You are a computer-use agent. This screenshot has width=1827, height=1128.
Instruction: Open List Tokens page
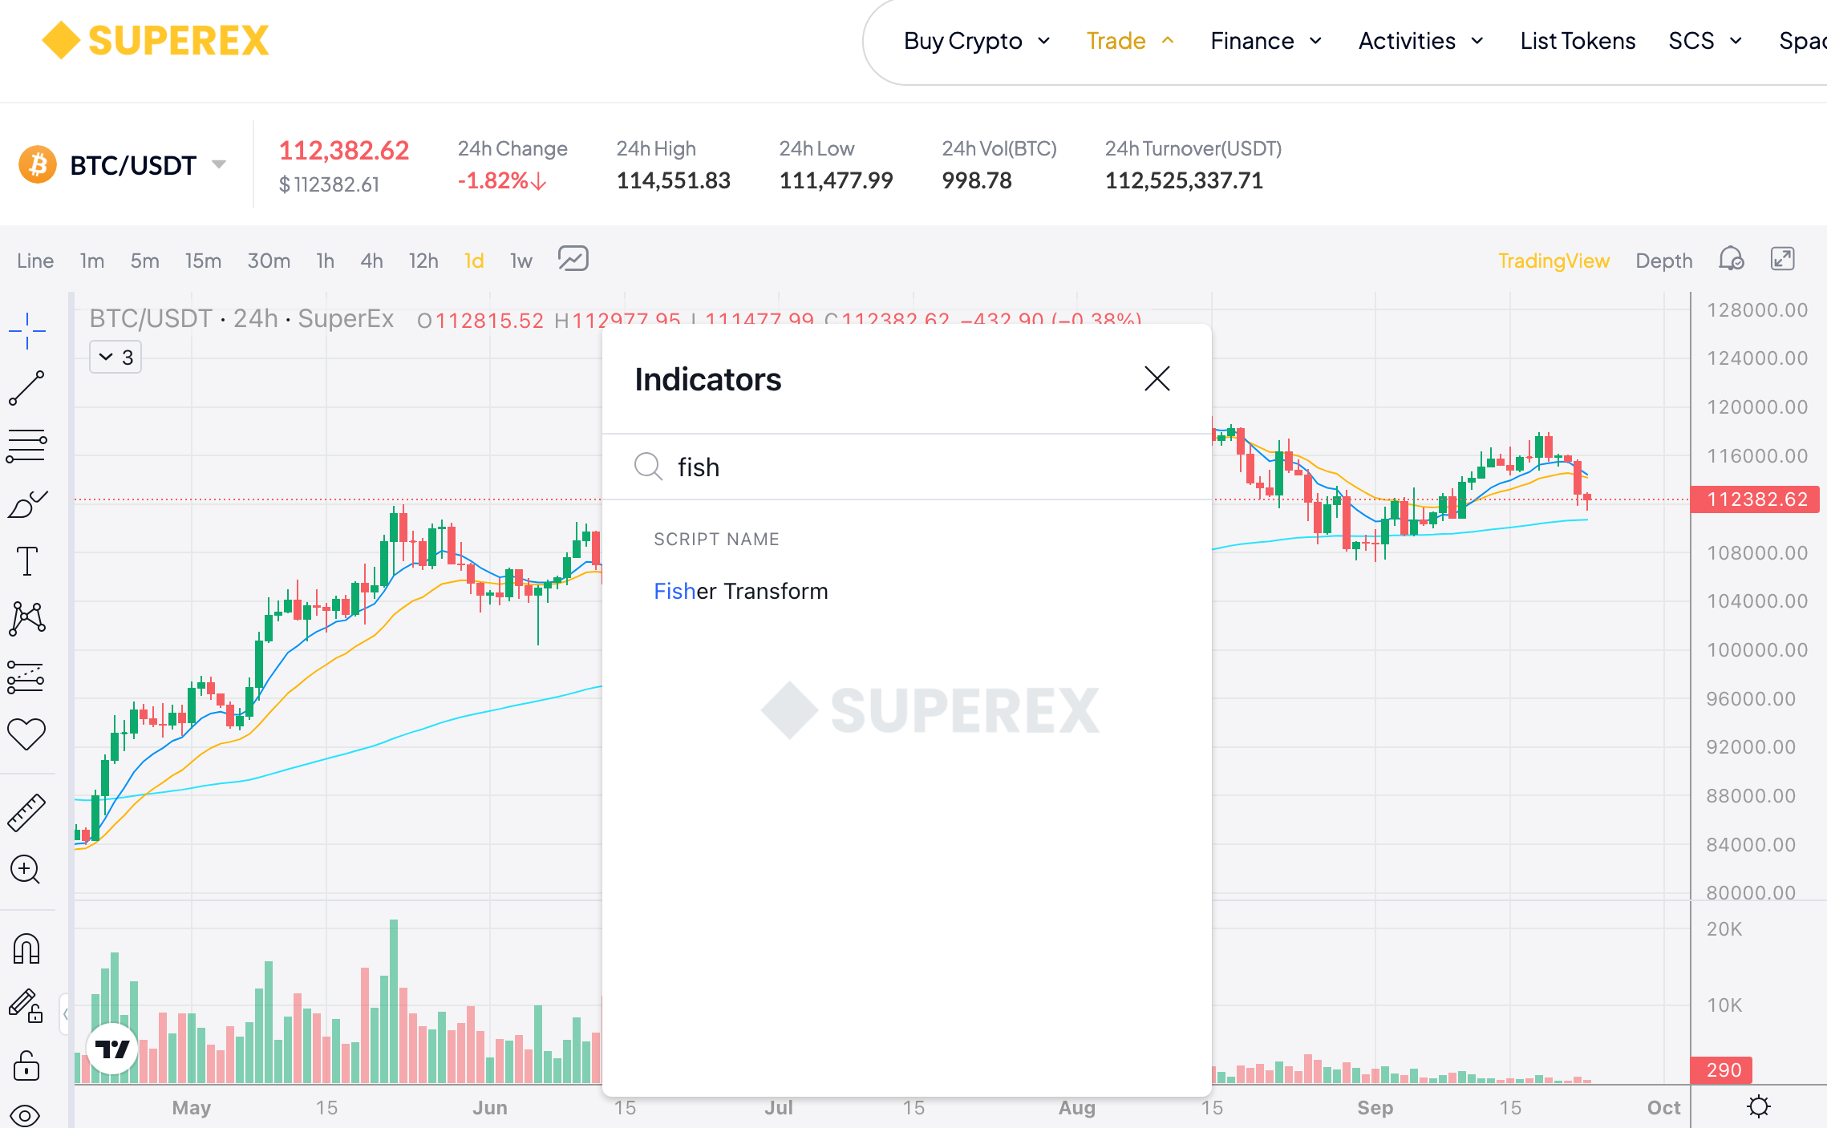click(x=1577, y=41)
